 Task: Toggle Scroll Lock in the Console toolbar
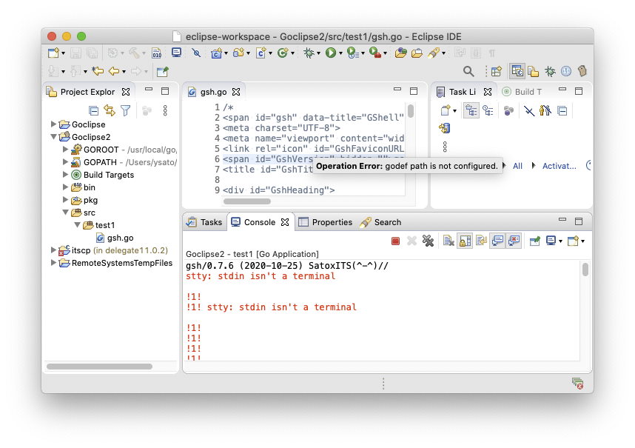(x=465, y=241)
